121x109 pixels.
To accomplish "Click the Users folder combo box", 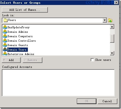I will tap(54, 20).
